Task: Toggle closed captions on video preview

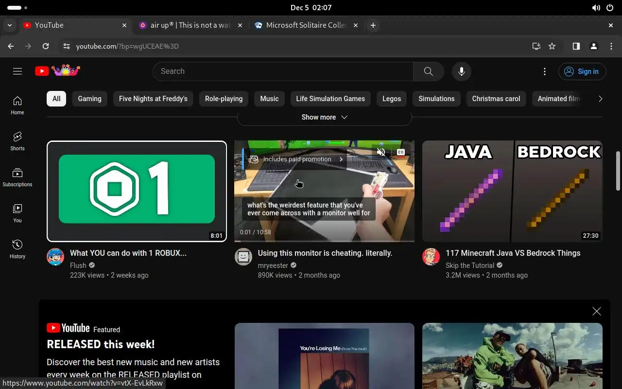Action: click(x=401, y=152)
